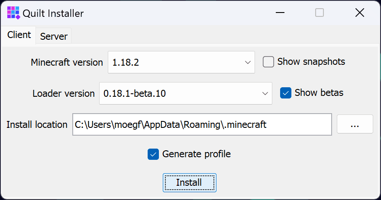
Task: Minimize the Quilt Installer window
Action: 280,13
